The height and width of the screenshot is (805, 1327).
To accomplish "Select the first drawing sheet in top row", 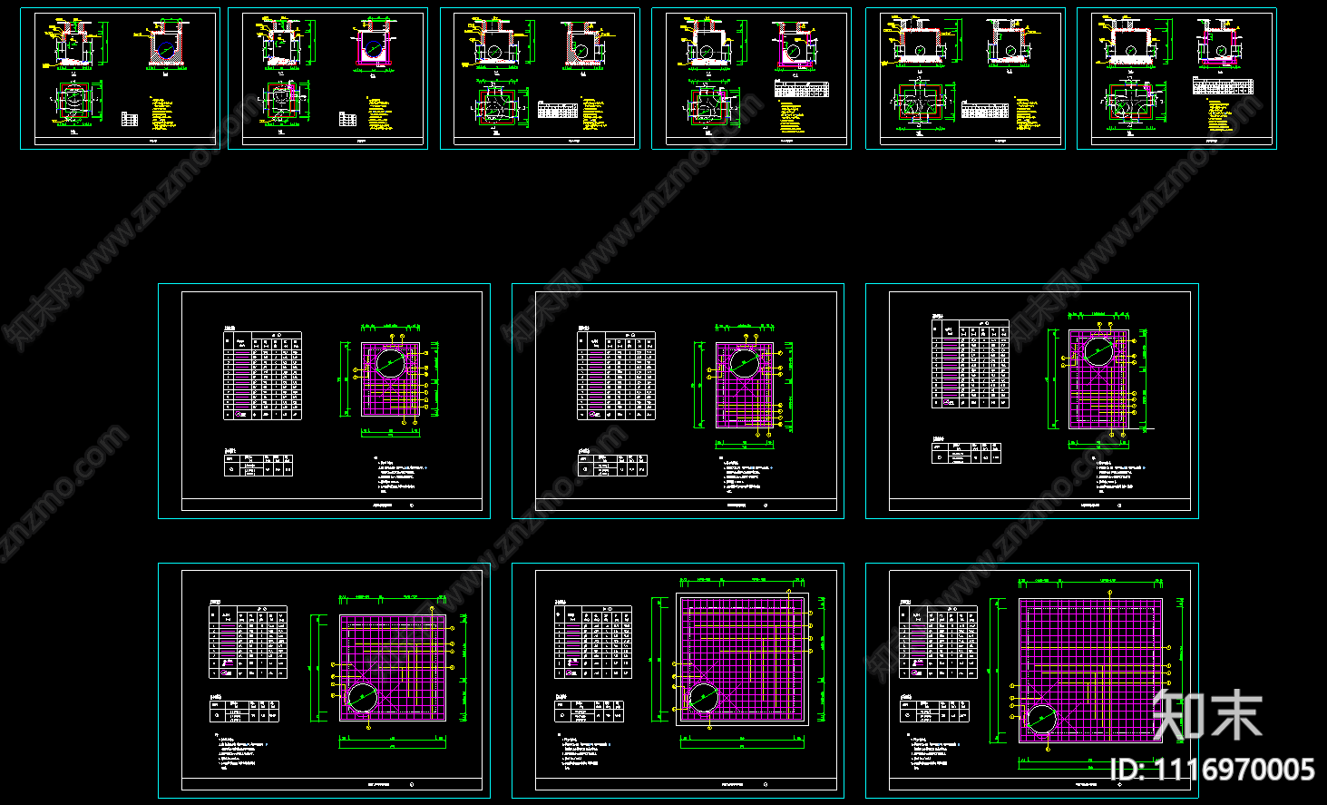I will click(120, 78).
